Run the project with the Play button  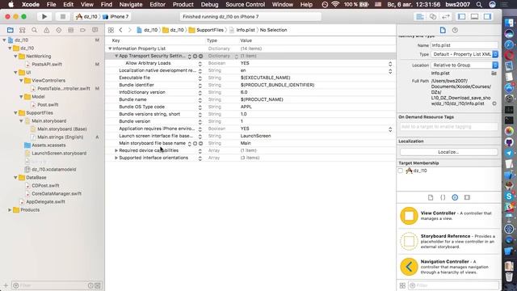[44, 16]
